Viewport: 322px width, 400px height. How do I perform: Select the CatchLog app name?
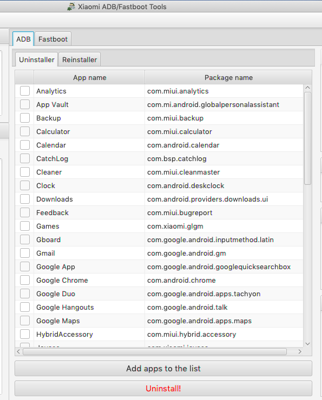[52, 159]
